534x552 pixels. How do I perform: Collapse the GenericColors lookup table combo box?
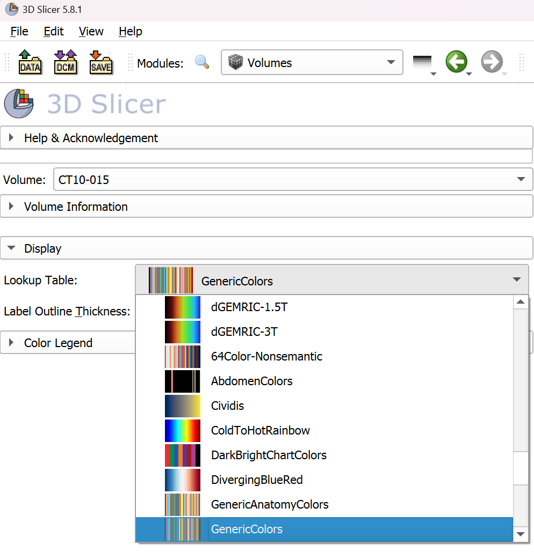(x=331, y=280)
